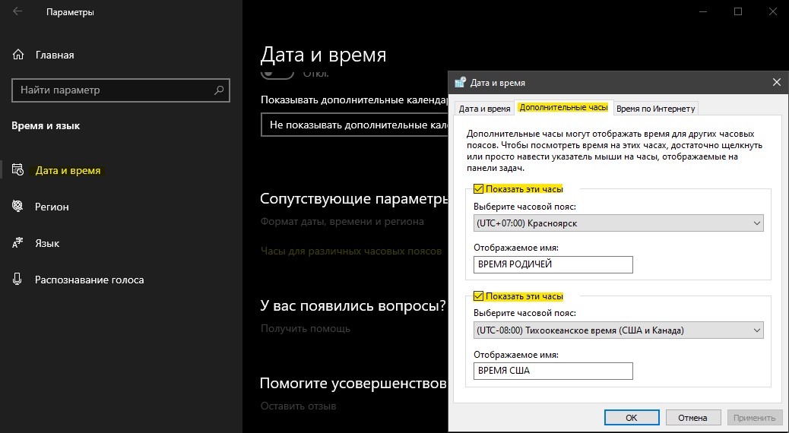Image resolution: width=789 pixels, height=433 pixels.
Task: Click the У вас появились вопросы? heading
Action: [x=353, y=306]
